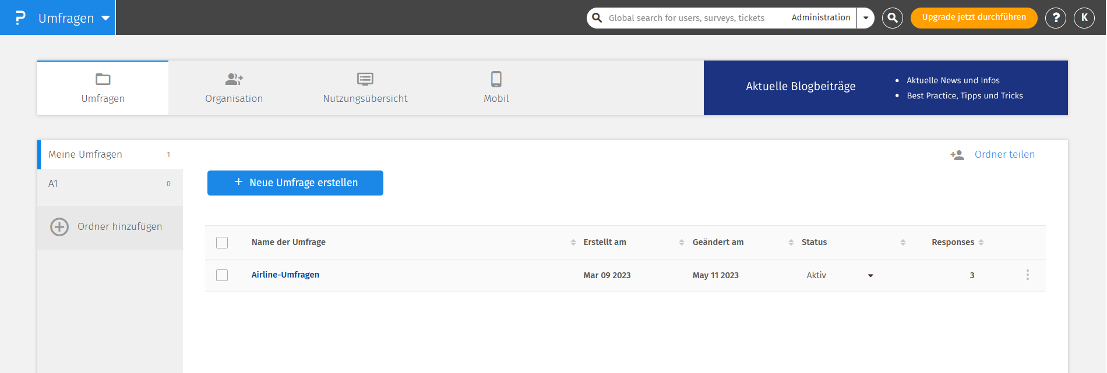Screen dimensions: 1107x373
Task: Click Neue Umfrage erstellen button
Action: (x=295, y=183)
